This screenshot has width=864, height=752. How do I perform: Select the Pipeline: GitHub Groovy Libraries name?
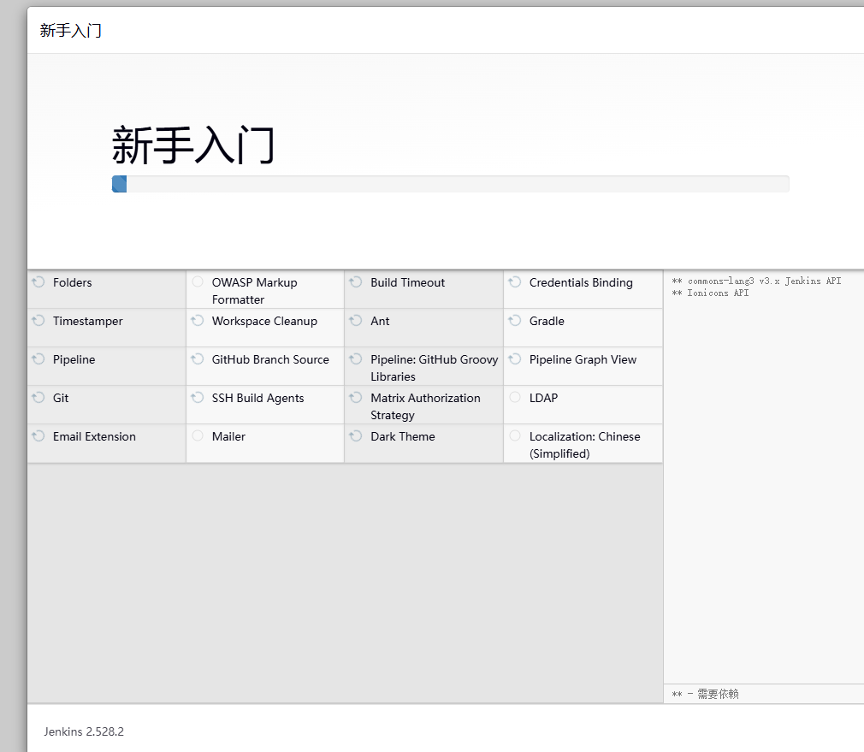(x=435, y=368)
